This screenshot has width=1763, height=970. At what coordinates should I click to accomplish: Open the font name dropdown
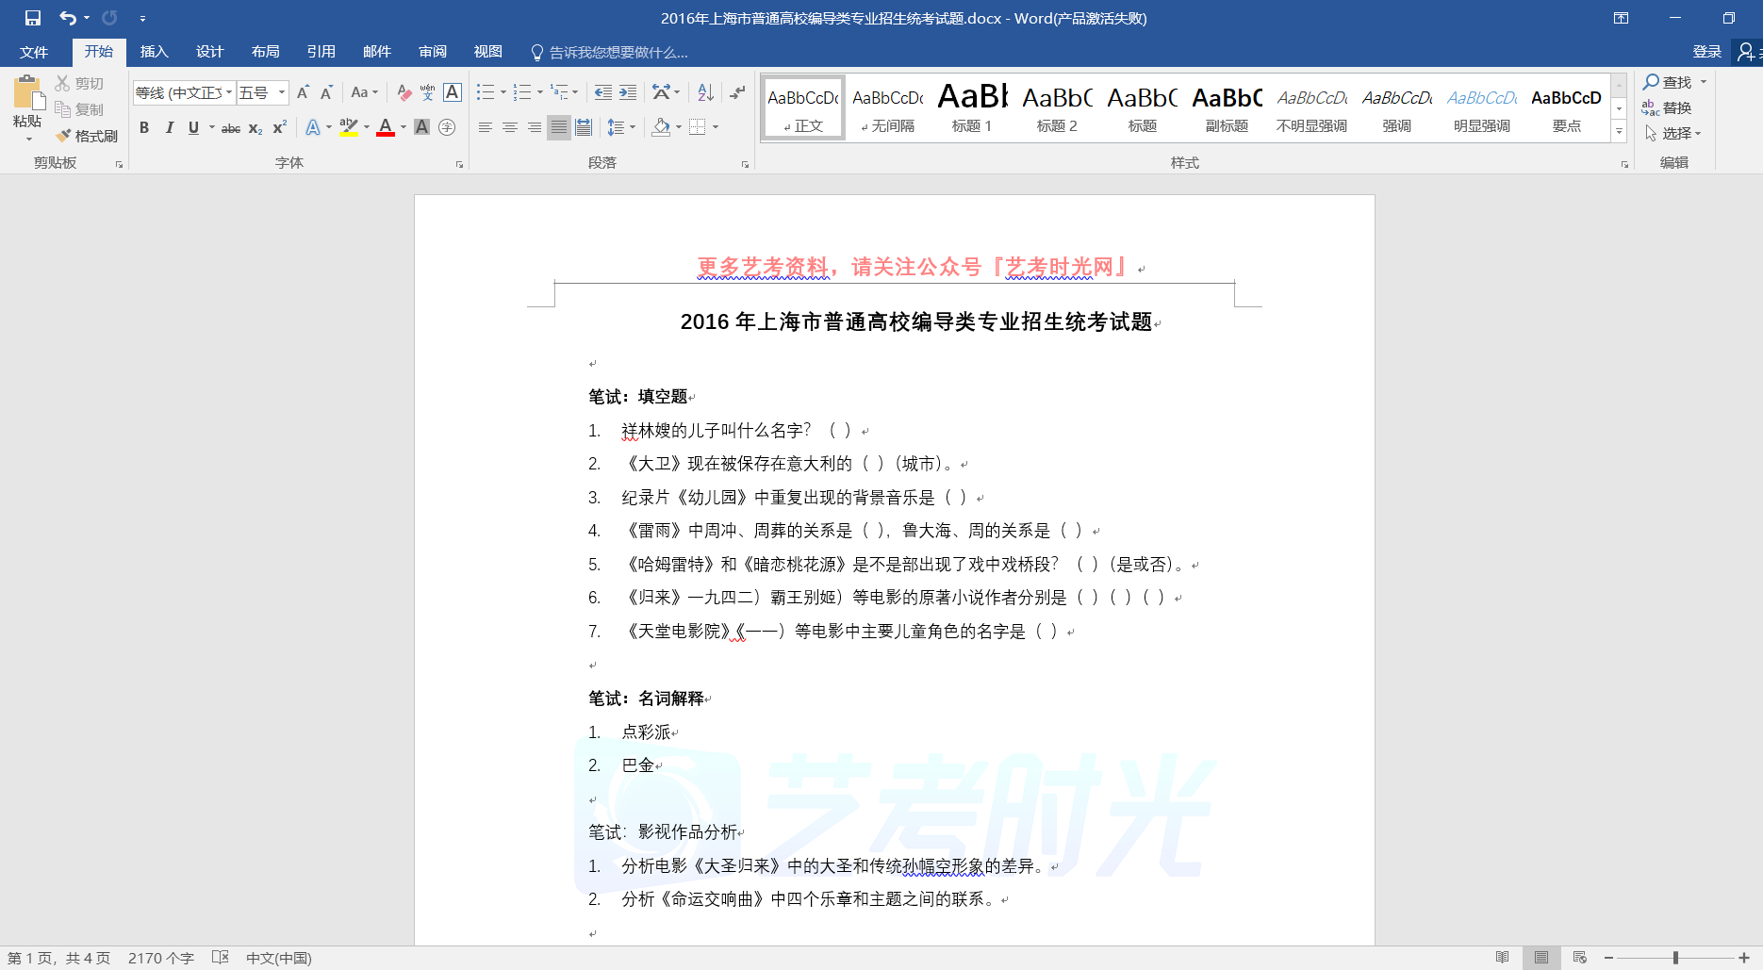[x=229, y=92]
